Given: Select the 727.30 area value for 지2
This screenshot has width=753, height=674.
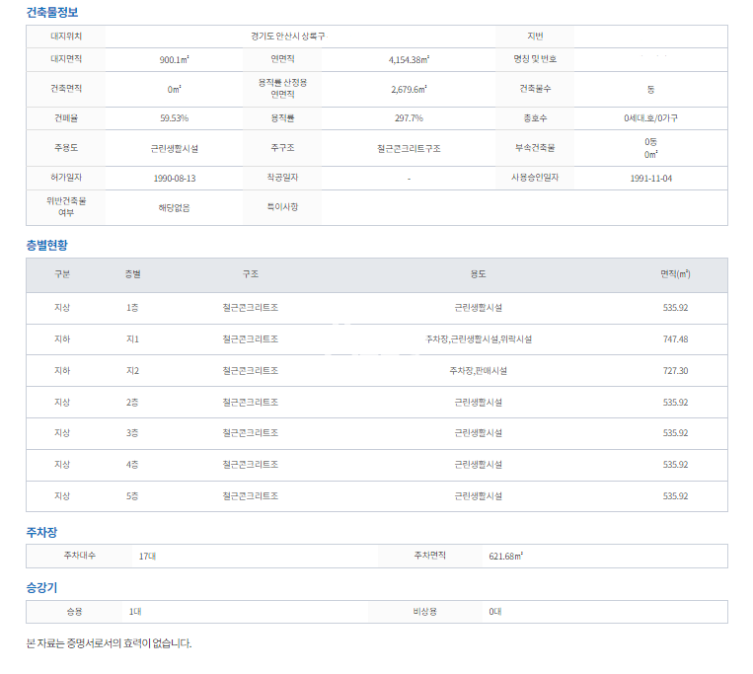Looking at the screenshot, I should point(675,371).
